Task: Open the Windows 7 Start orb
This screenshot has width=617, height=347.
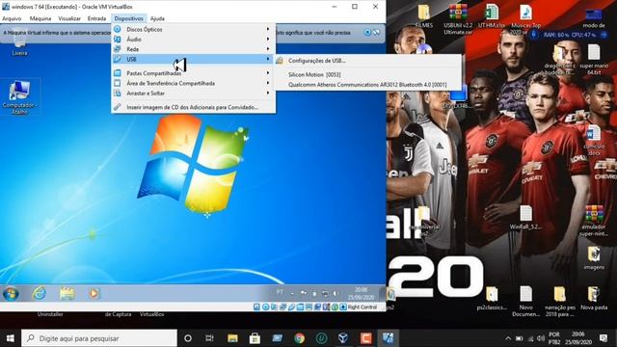Action: pos(11,293)
